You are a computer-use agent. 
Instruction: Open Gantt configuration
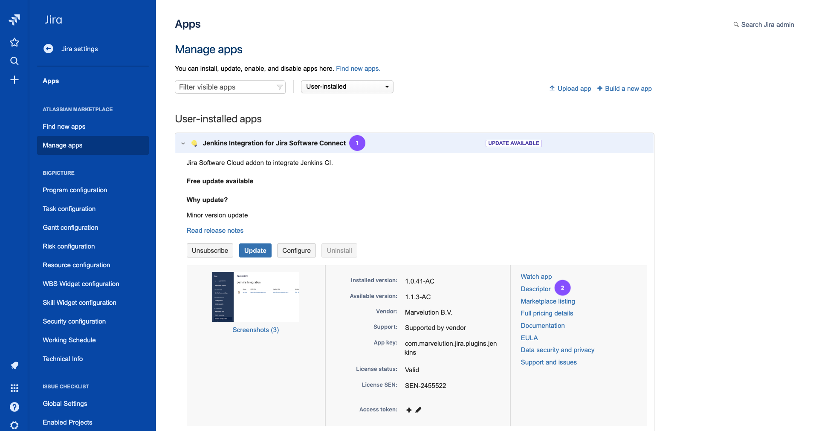70,228
